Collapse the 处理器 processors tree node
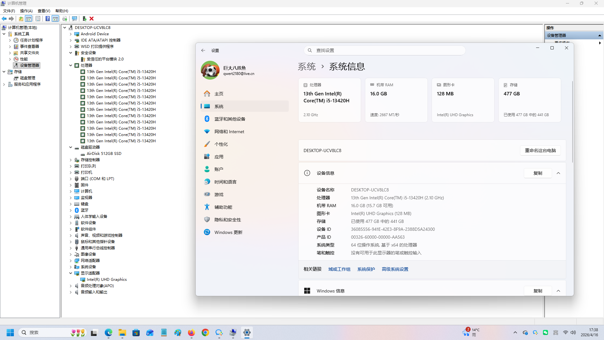 pyautogui.click(x=71, y=65)
